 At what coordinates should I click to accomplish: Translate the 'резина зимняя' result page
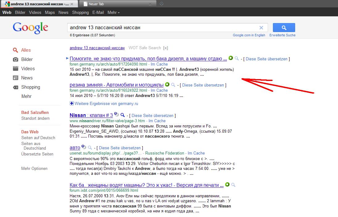pyautogui.click(x=203, y=85)
